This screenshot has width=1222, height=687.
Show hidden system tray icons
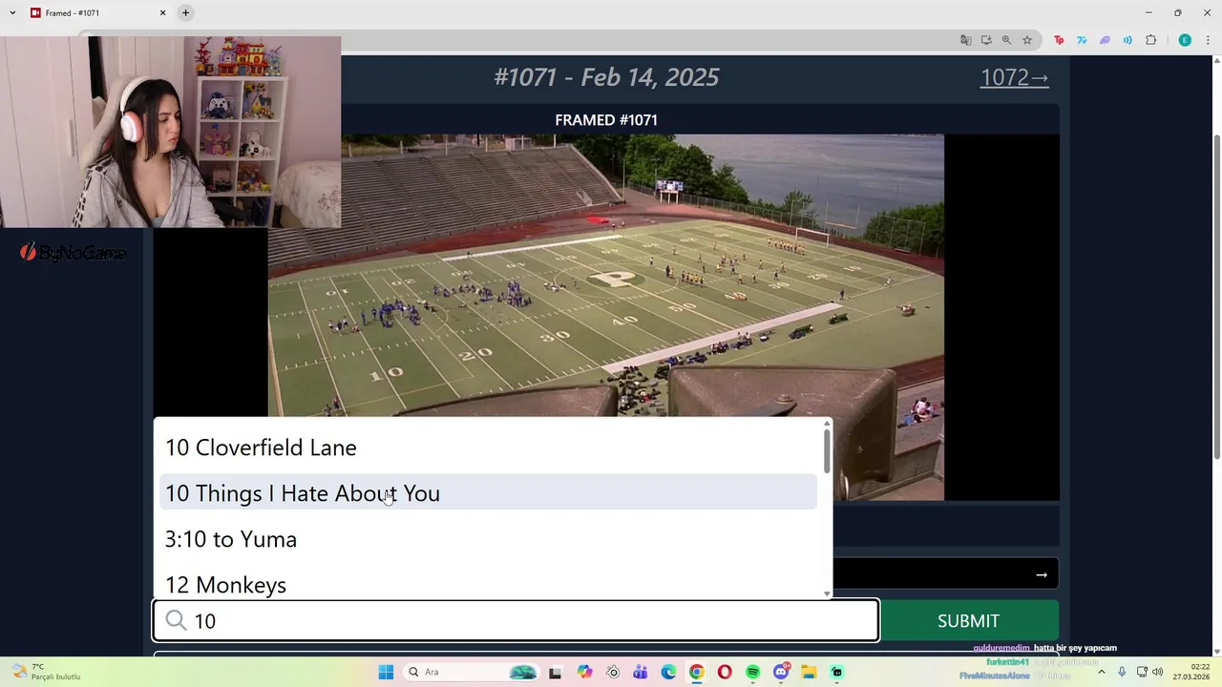coord(1101,672)
